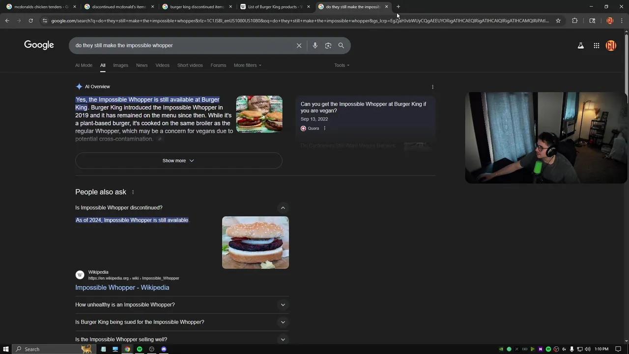The width and height of the screenshot is (629, 354).
Task: Switch to AI Mode tab
Action: coord(84,65)
